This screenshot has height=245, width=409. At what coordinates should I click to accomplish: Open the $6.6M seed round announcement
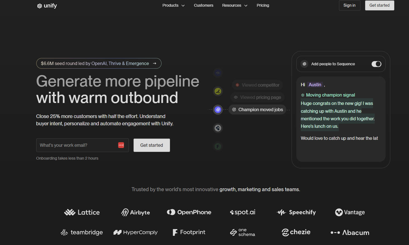tap(99, 63)
